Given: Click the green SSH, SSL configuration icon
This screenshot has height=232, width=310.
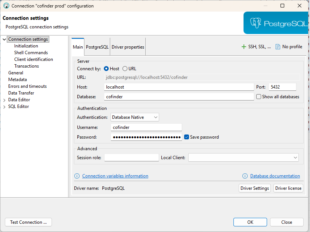Looking at the screenshot, I should pos(243,46).
